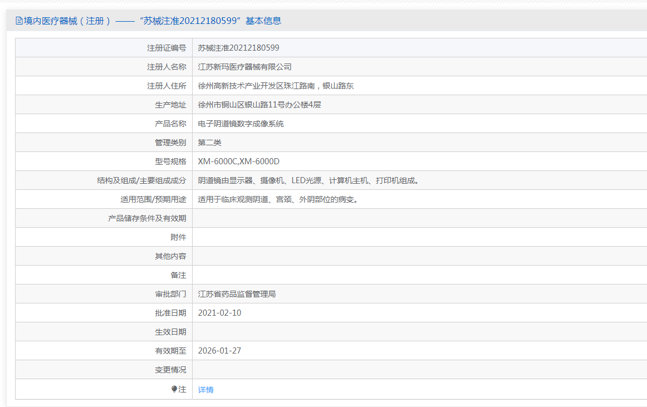The image size is (647, 407).
Task: Select model spec XM-6000C,XM-6000D
Action: [238, 161]
